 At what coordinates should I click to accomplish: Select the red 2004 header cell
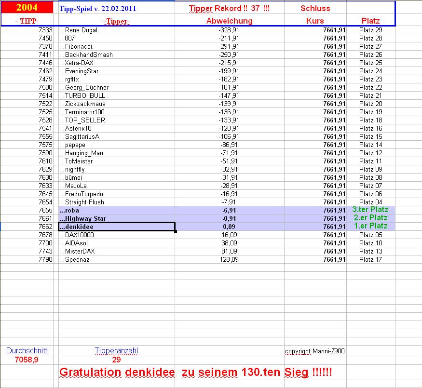[27, 7]
